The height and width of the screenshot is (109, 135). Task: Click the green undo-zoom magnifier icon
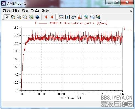click(31, 17)
